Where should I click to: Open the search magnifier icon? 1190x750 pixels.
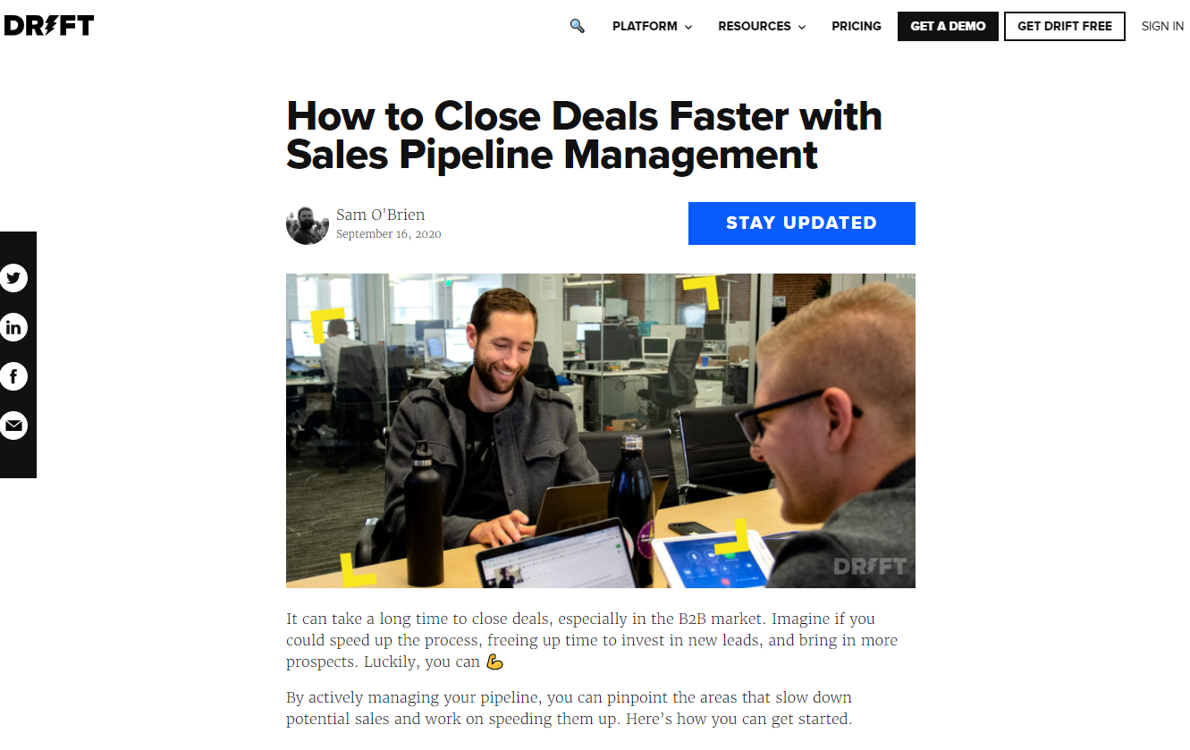coord(577,26)
